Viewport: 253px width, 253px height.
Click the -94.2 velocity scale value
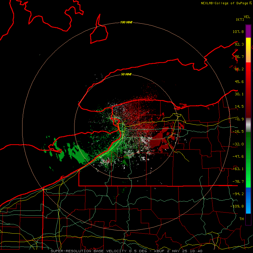pos(238,194)
